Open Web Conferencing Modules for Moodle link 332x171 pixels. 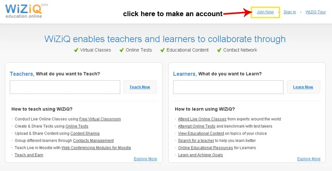pyautogui.click(x=96, y=148)
